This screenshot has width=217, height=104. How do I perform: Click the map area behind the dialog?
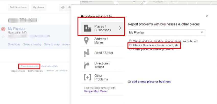[148, 3]
